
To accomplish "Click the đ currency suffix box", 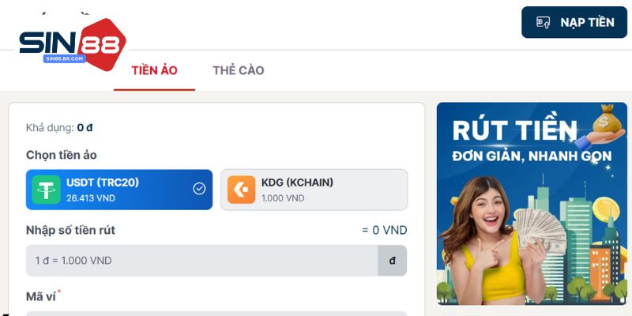I will [392, 261].
